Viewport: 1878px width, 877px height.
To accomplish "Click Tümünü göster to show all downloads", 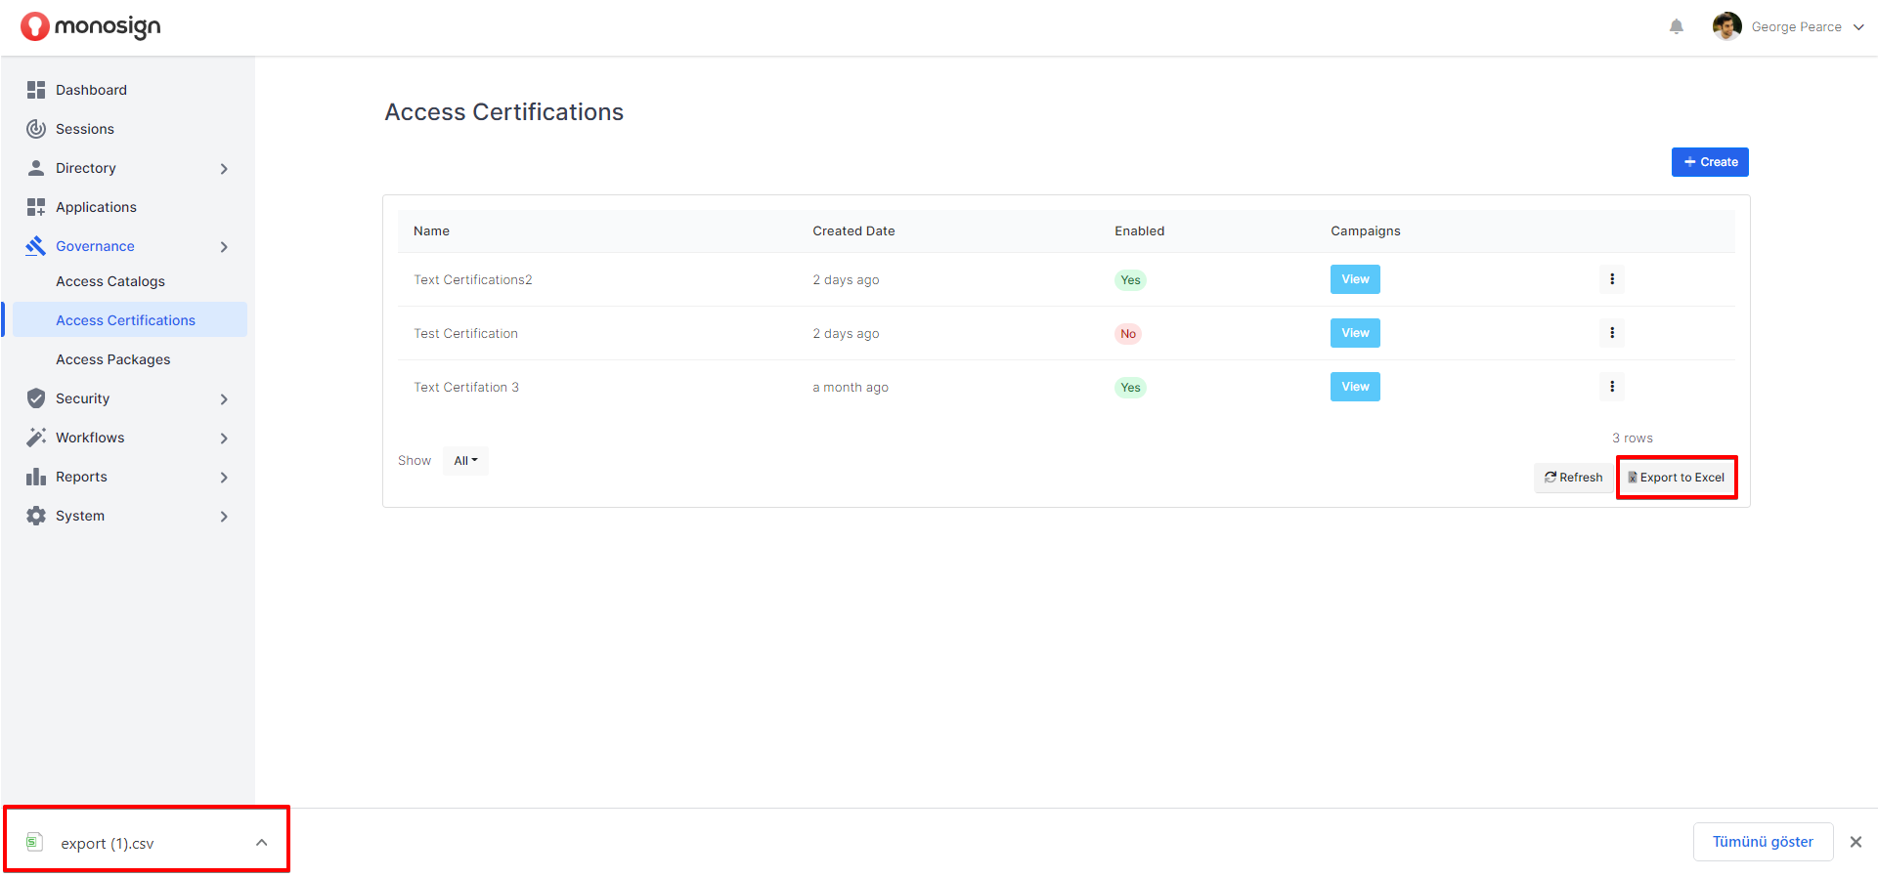I will [x=1762, y=842].
